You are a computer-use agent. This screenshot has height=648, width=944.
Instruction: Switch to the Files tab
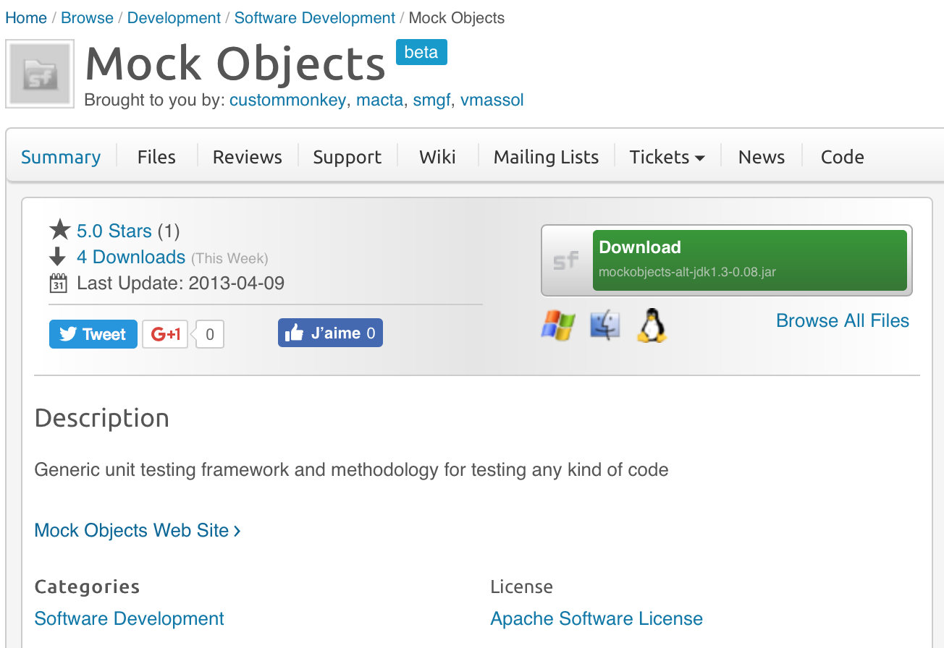156,157
